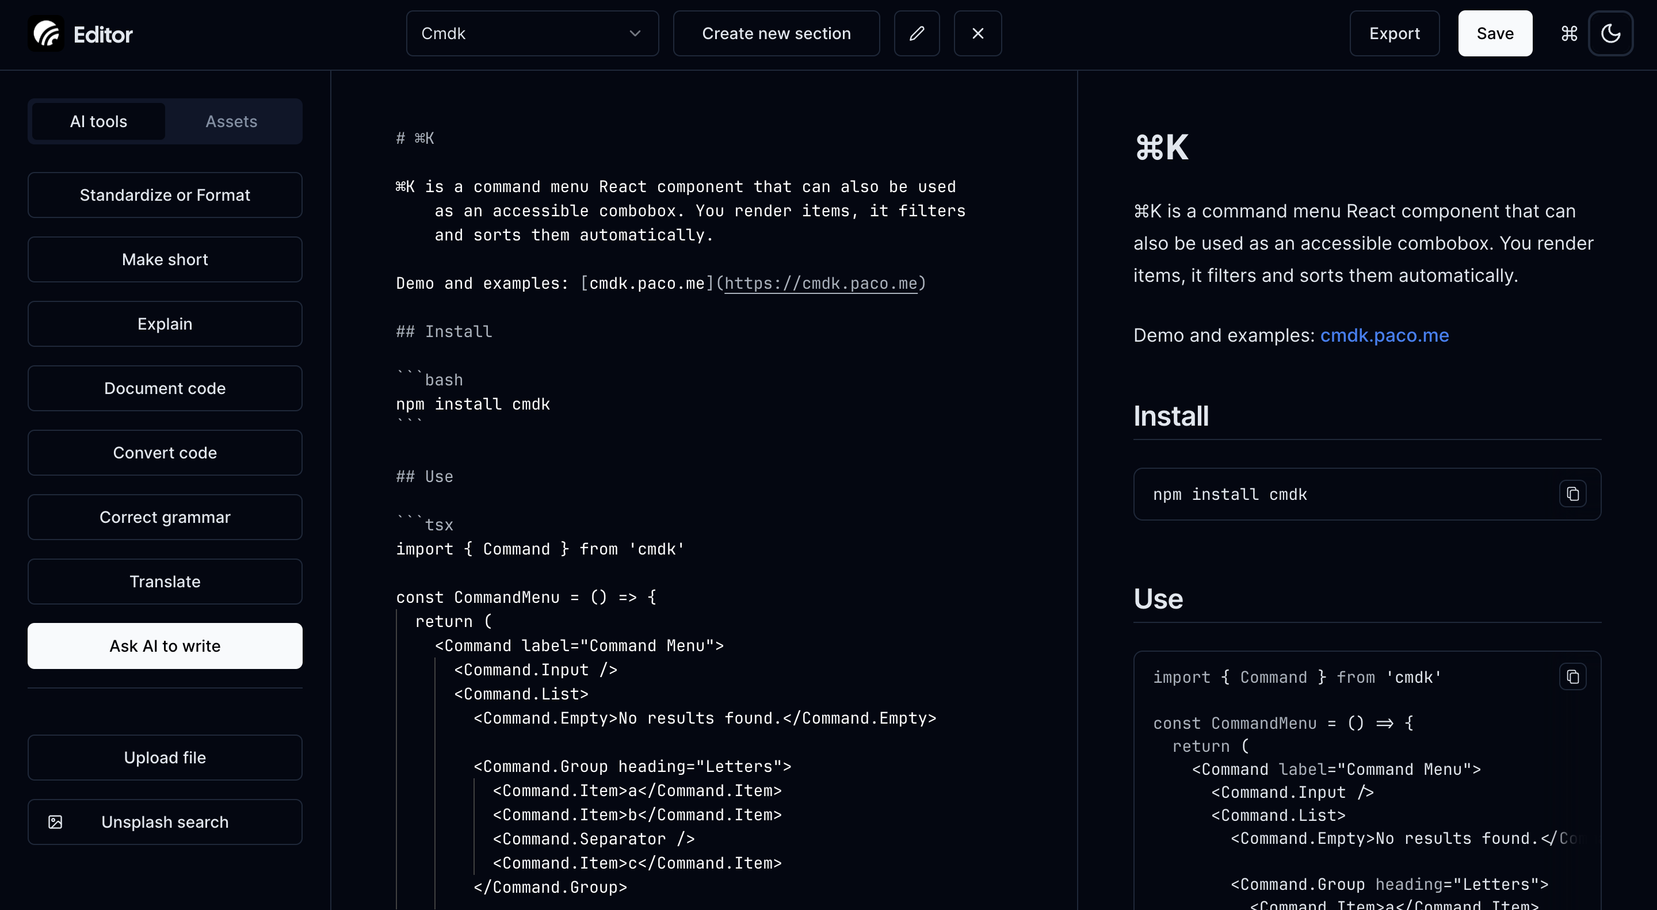Copy the npm install cmdk code block

coord(1572,494)
